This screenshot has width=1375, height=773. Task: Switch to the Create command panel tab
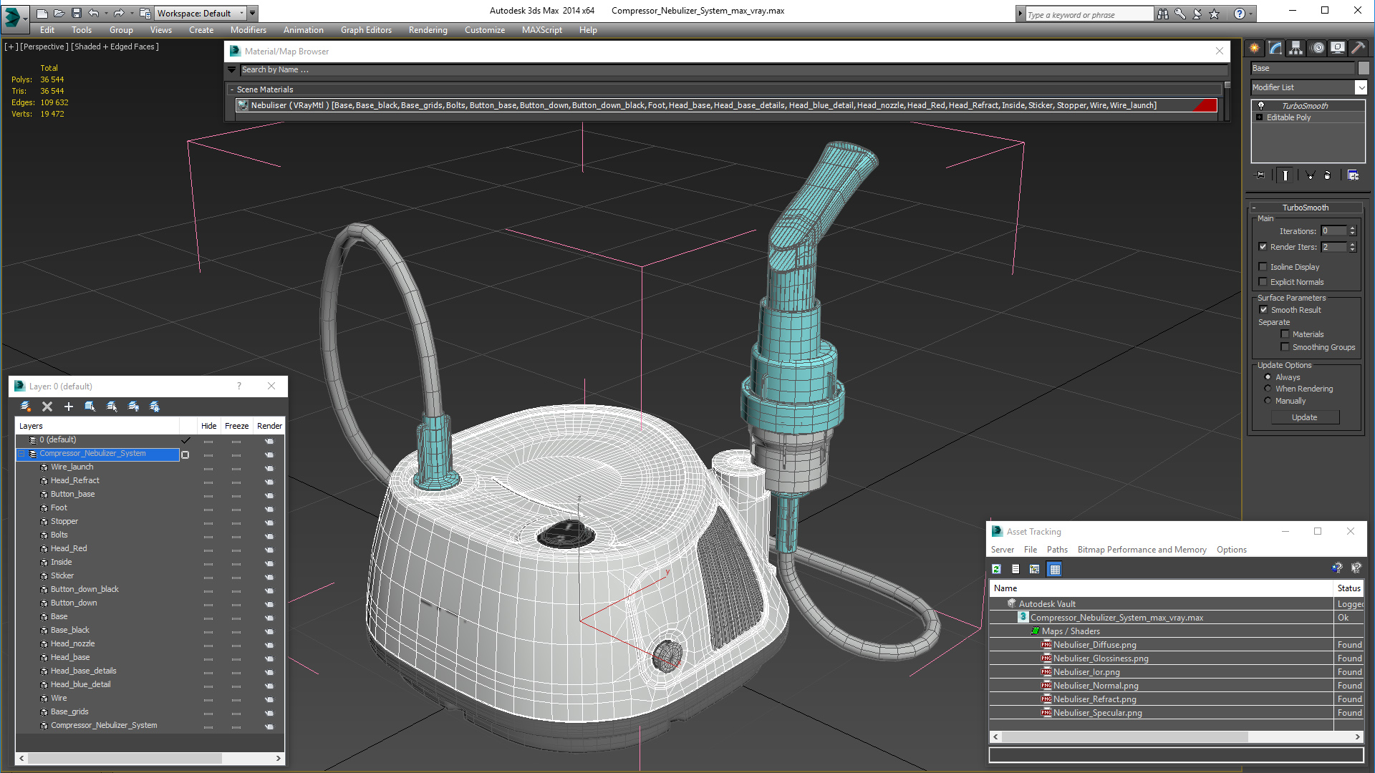(x=1255, y=48)
